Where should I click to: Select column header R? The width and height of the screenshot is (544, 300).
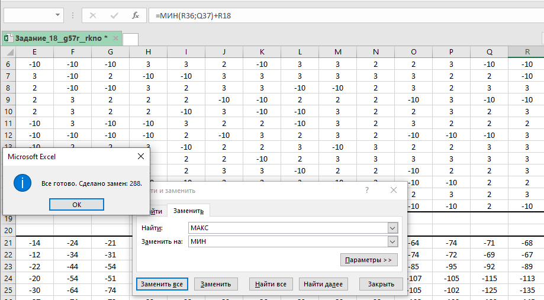click(x=526, y=52)
